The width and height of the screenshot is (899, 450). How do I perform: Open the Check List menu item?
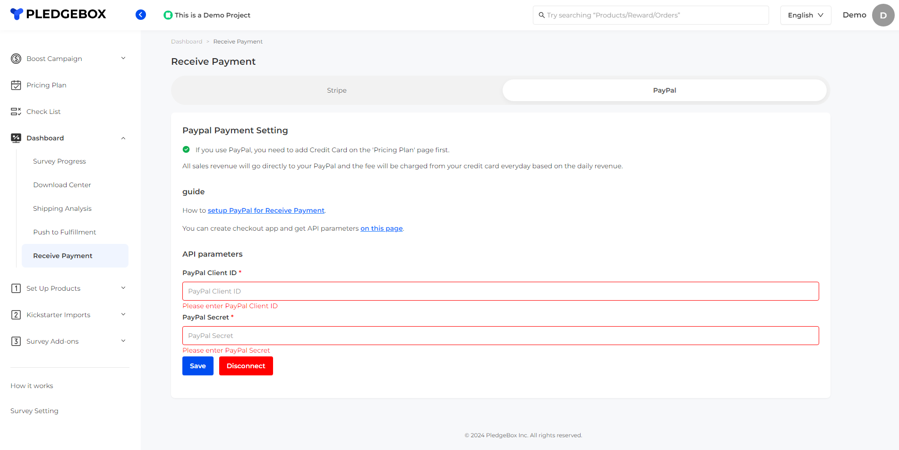[43, 112]
